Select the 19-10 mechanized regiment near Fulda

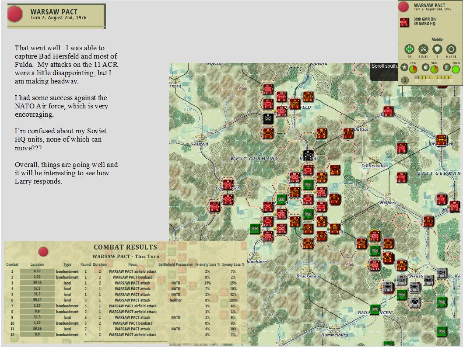(281, 214)
